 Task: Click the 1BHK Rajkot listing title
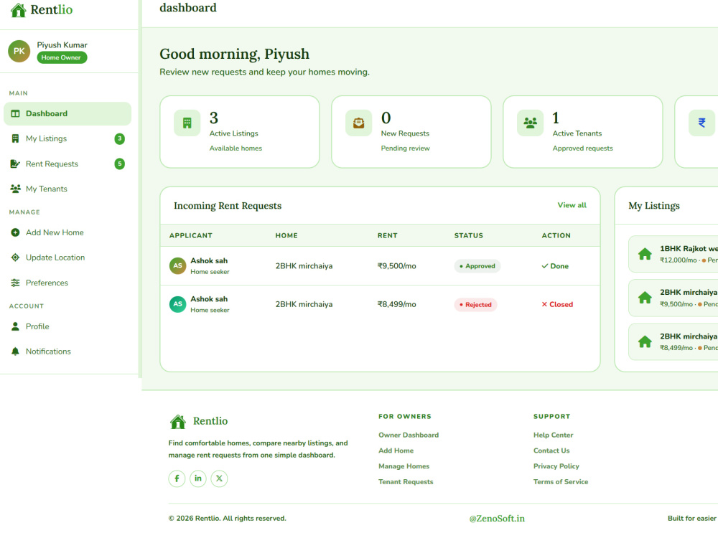[689, 249]
